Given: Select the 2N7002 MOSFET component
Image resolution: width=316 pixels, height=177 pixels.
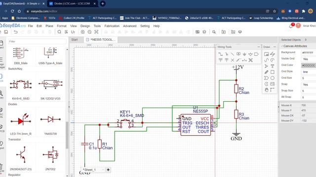Looking at the screenshot, I should coord(50,158).
